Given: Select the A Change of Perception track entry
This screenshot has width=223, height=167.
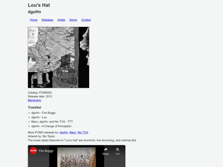Looking at the screenshot, I should pyautogui.click(x=51, y=126).
